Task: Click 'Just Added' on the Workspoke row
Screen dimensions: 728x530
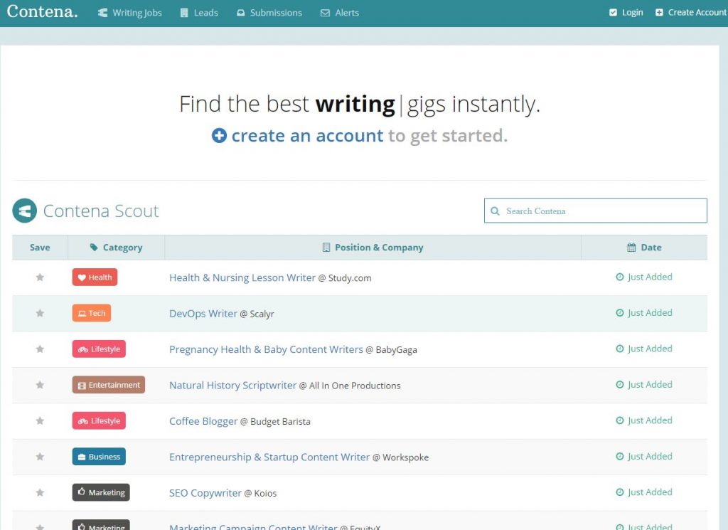Action: 644,456
